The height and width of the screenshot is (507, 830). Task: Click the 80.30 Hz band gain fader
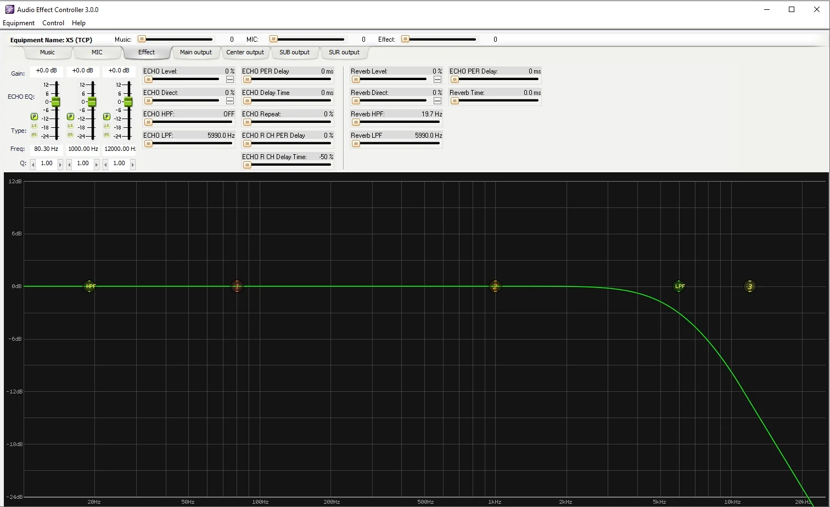click(55, 102)
